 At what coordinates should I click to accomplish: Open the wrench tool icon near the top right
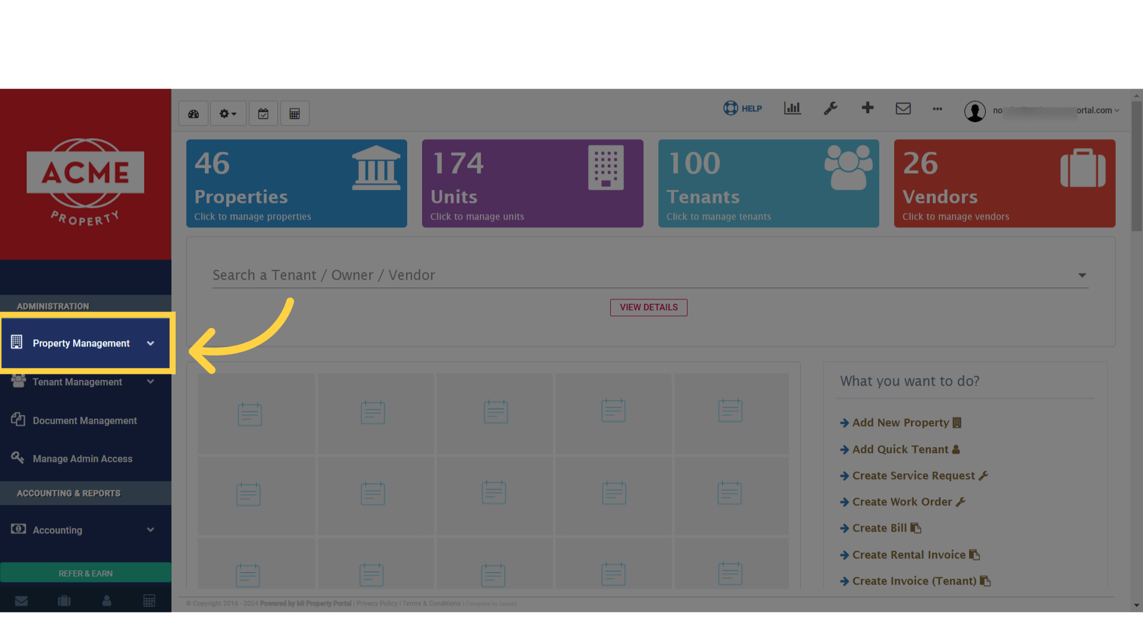click(830, 108)
